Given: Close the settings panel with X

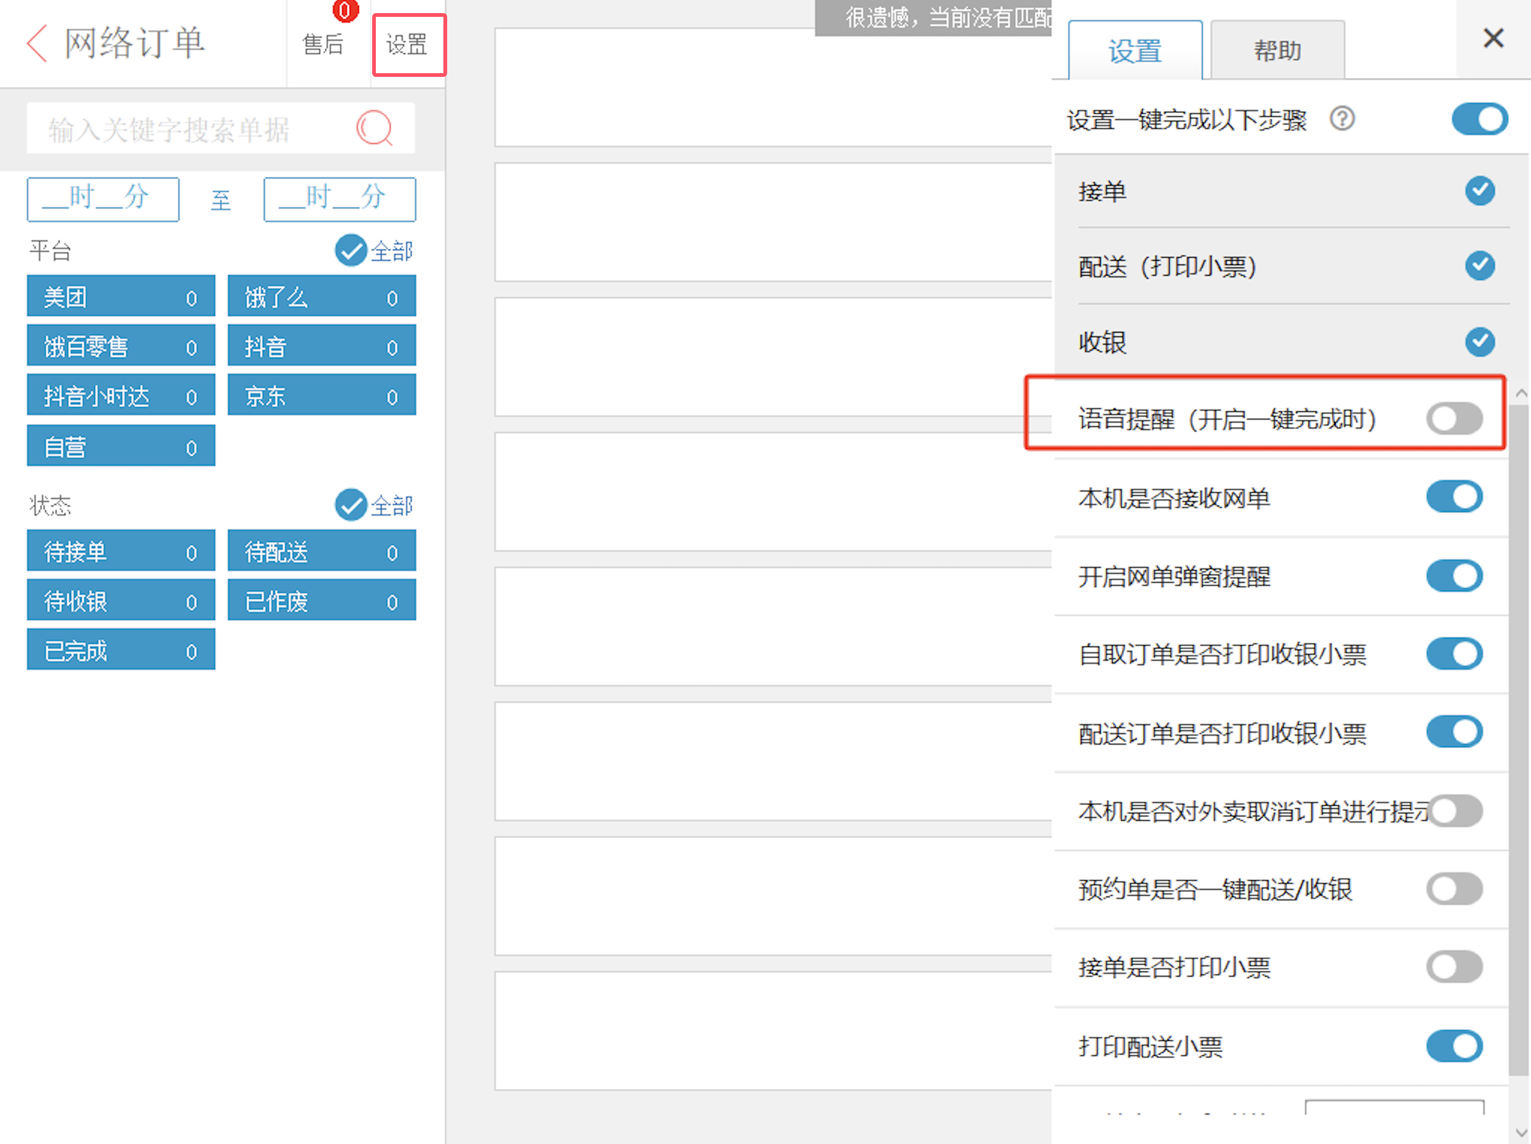Looking at the screenshot, I should 1493,39.
